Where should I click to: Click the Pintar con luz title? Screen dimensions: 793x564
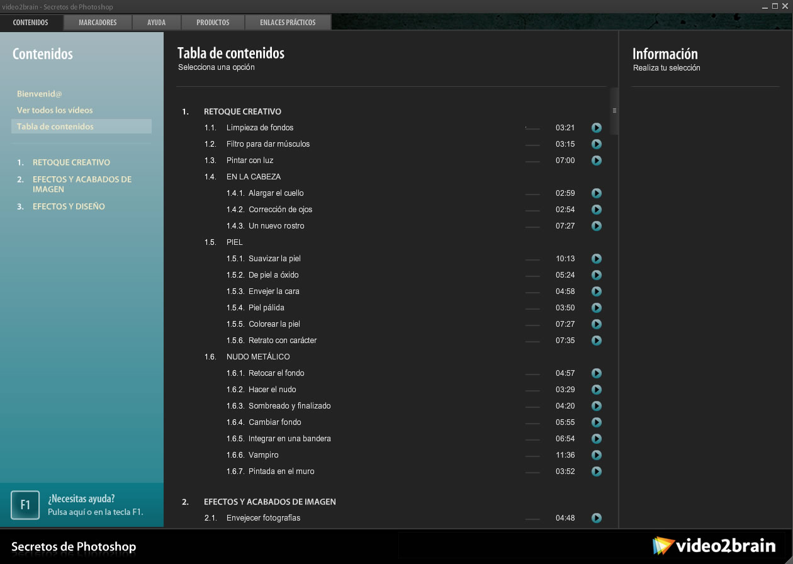coord(250,161)
